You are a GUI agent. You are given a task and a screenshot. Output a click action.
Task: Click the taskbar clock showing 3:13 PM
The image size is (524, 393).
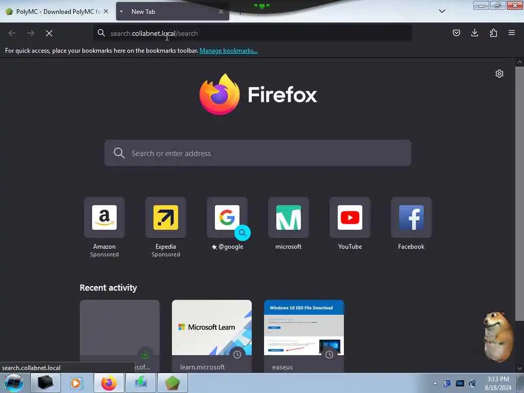pyautogui.click(x=498, y=383)
